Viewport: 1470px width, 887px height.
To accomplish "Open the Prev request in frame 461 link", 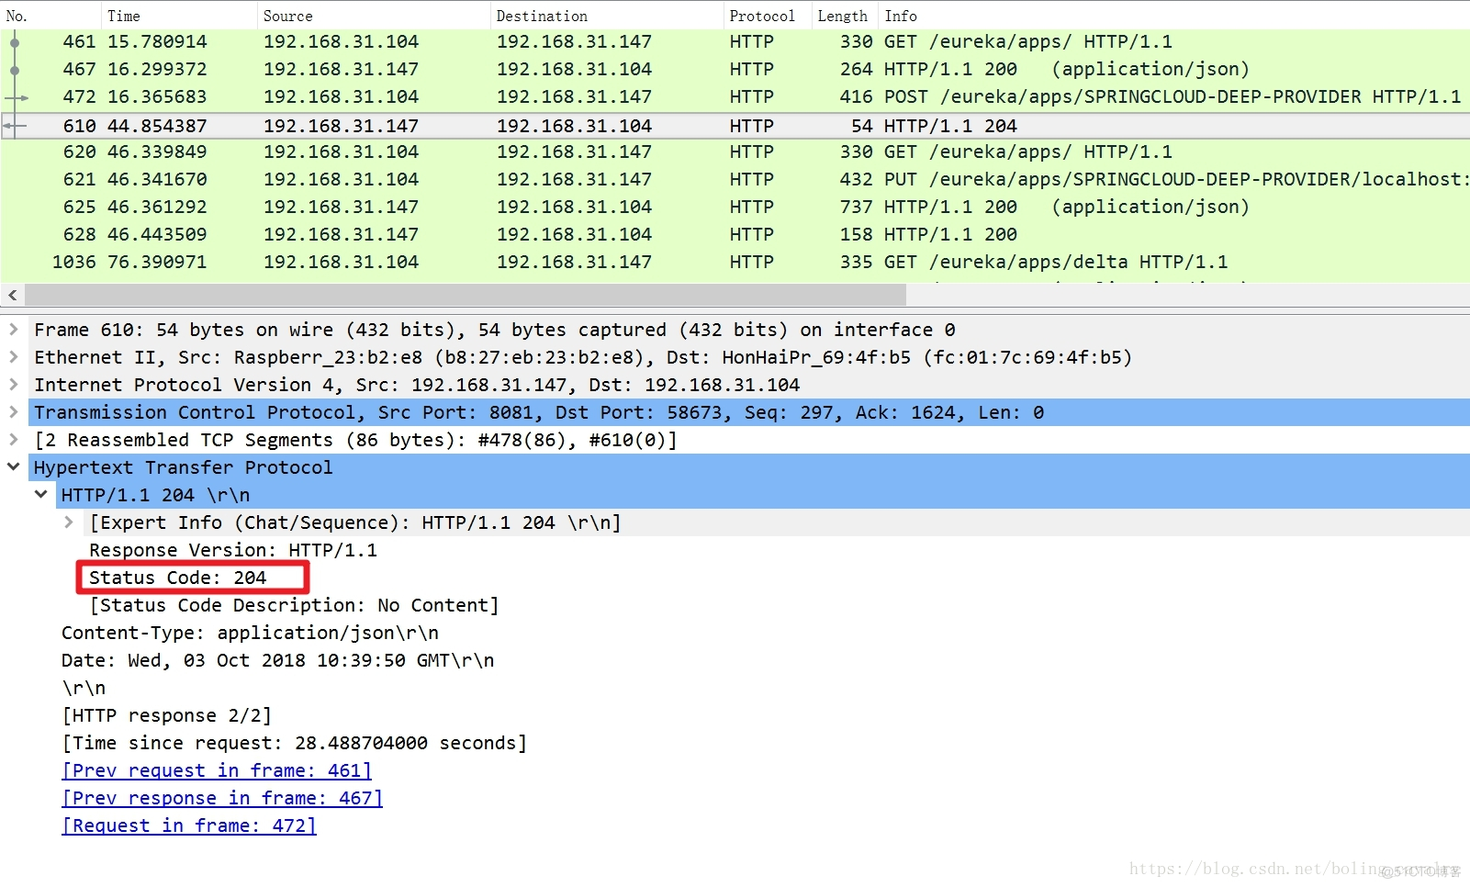I will pos(217,770).
